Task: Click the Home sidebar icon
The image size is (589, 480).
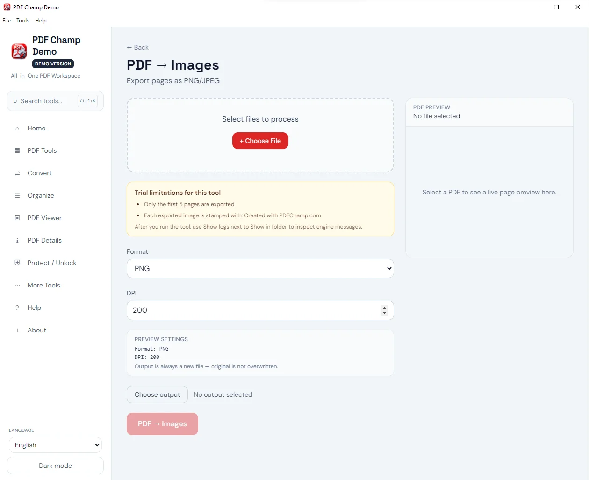Action: pos(17,129)
